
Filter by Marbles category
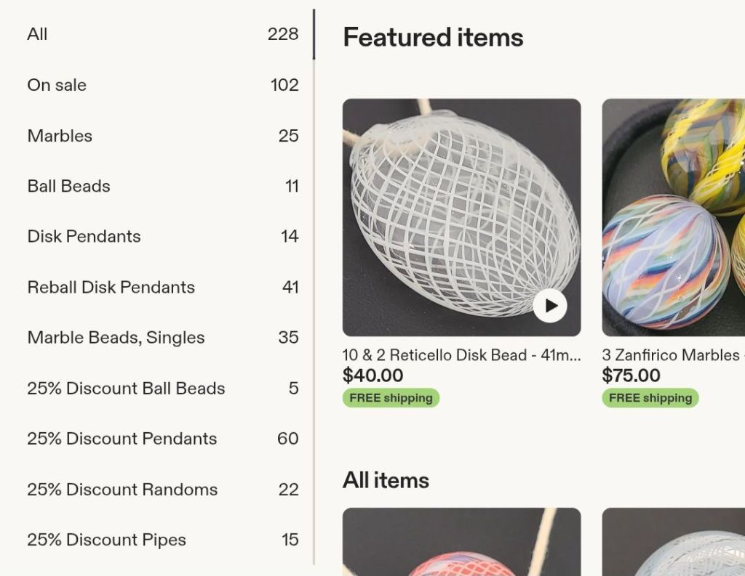pyautogui.click(x=163, y=136)
